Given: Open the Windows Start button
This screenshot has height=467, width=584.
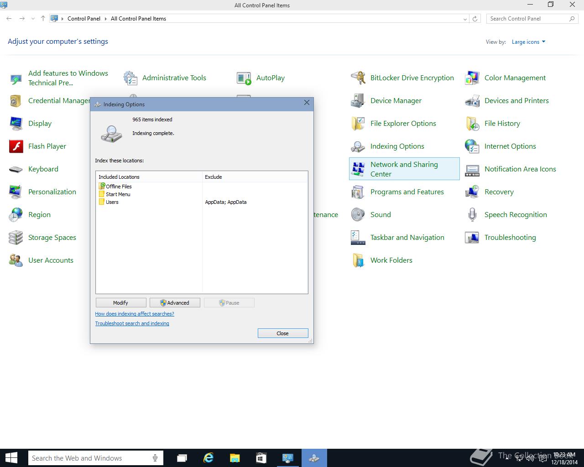Looking at the screenshot, I should [x=11, y=458].
